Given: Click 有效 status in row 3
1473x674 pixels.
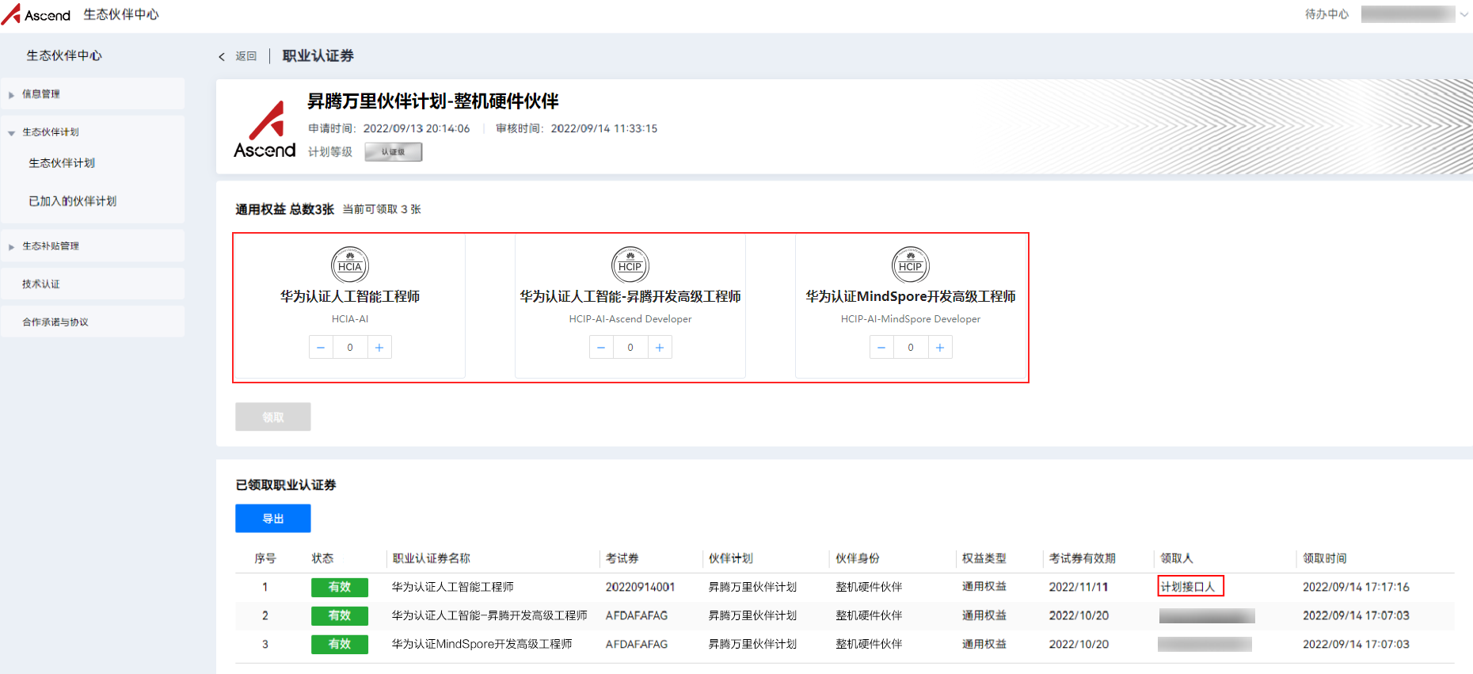Looking at the screenshot, I should 340,644.
